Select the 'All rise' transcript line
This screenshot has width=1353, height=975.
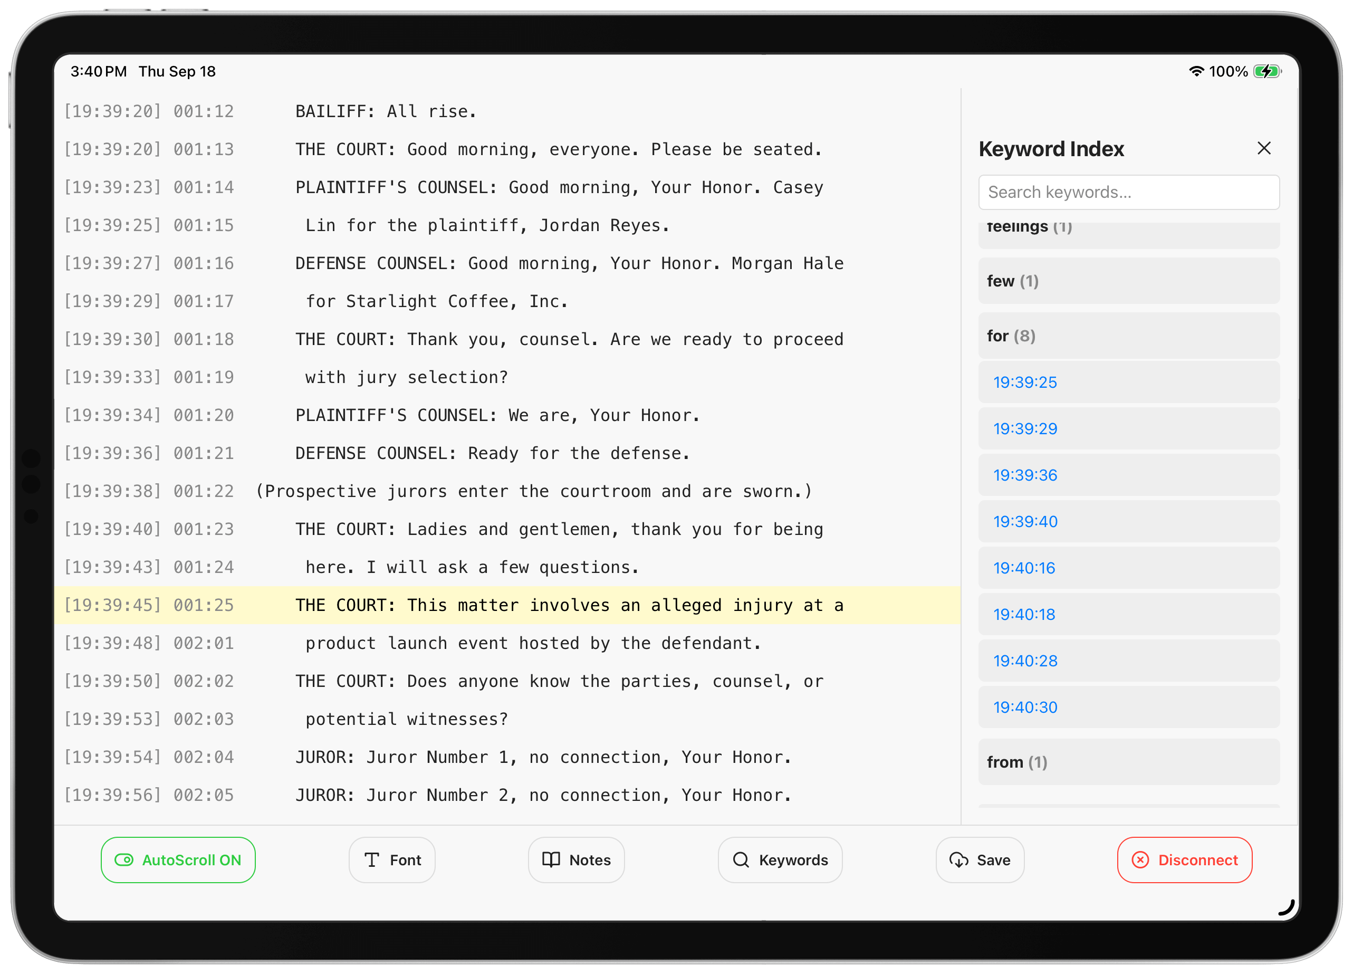click(x=386, y=111)
